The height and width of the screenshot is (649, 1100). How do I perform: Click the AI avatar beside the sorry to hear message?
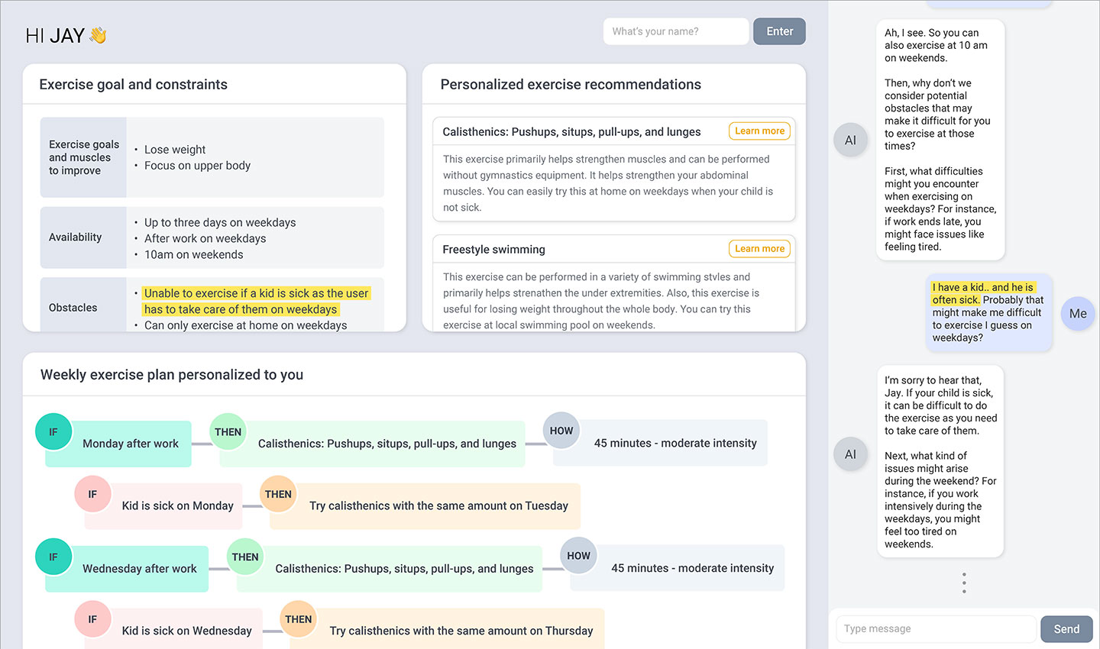coord(850,454)
